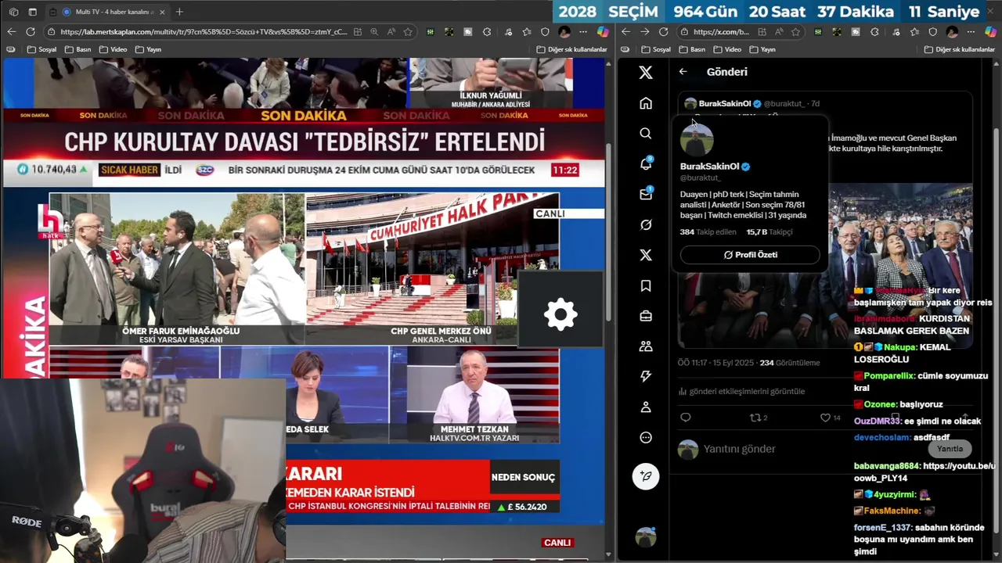Click the X logo atop the sidebar
1002x563 pixels.
click(646, 73)
